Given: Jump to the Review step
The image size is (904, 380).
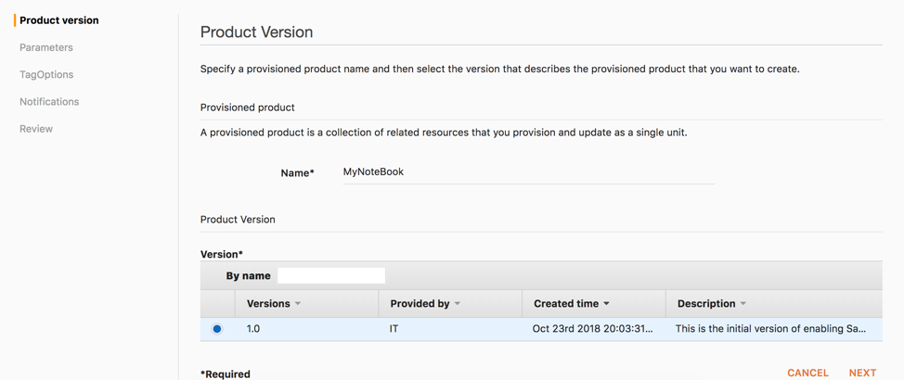Looking at the screenshot, I should 36,129.
